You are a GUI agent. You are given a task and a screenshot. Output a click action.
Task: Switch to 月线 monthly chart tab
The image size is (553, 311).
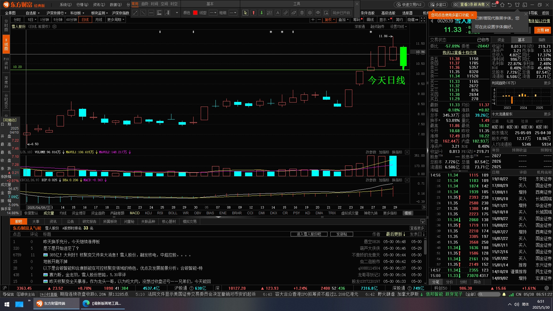[x=99, y=20]
